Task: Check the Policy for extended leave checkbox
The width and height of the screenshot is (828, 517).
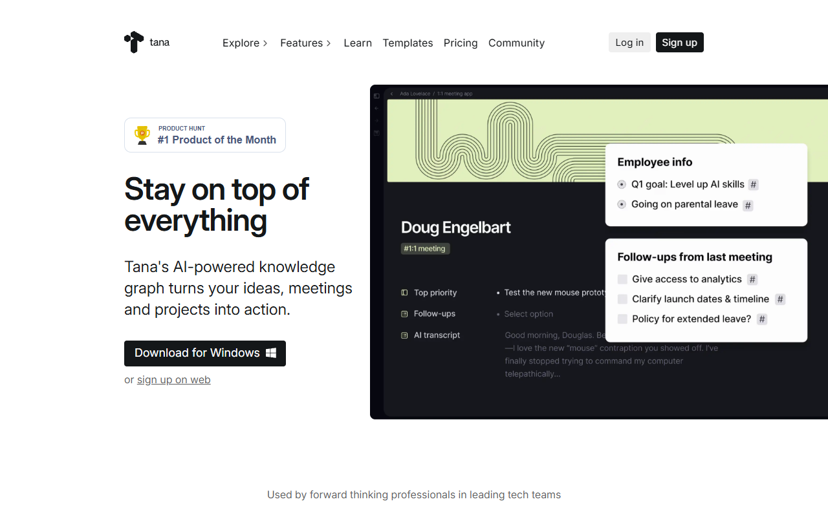Action: click(622, 319)
